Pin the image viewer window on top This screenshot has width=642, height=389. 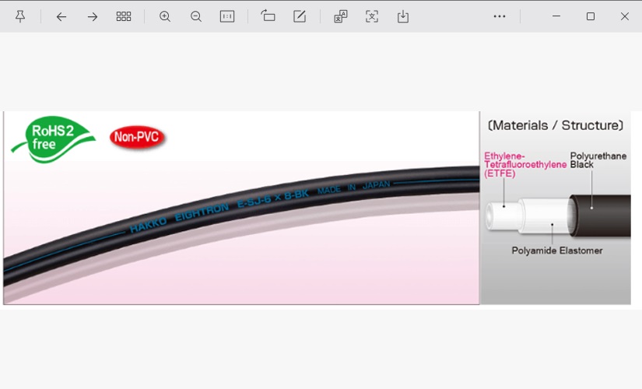pyautogui.click(x=20, y=16)
